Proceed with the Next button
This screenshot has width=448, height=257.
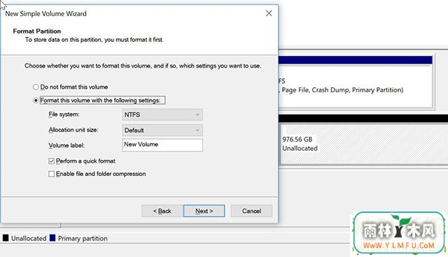[204, 211]
